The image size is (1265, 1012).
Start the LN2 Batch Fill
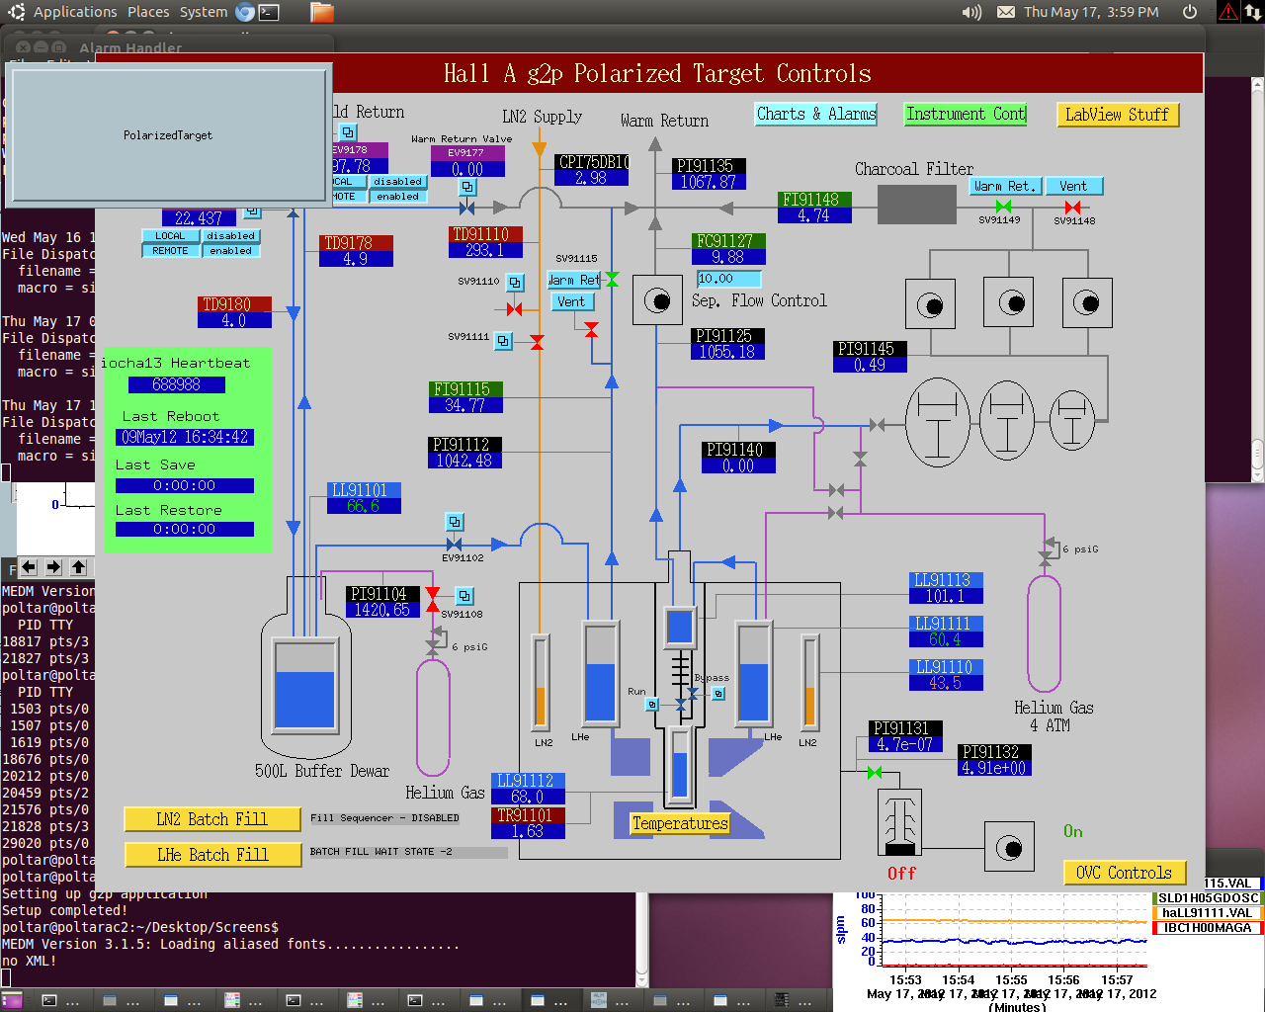coord(211,819)
